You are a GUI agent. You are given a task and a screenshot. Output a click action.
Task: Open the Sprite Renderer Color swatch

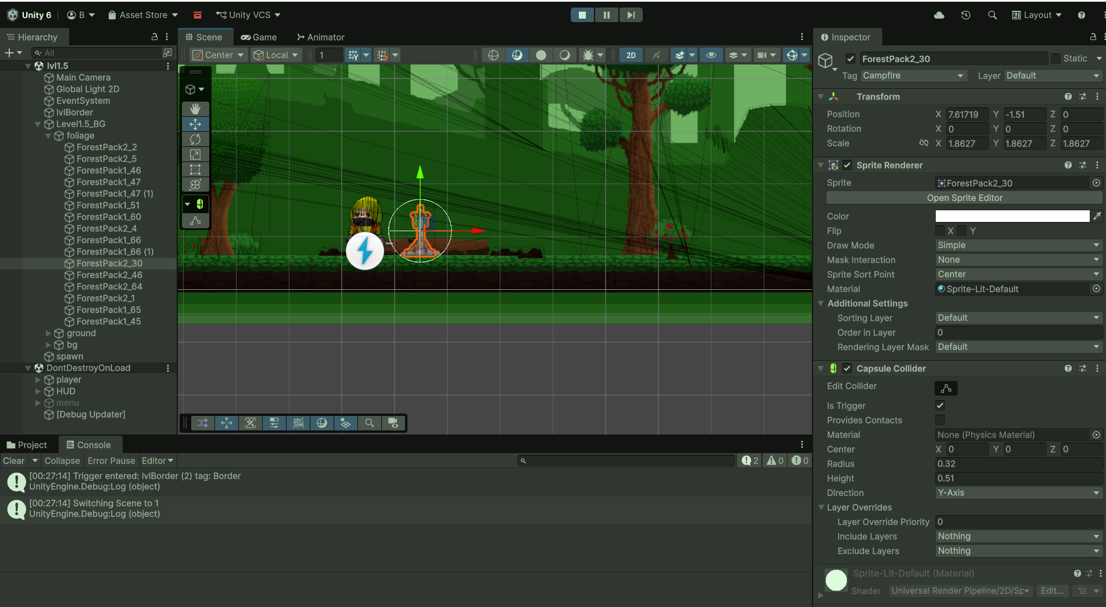pos(1012,216)
